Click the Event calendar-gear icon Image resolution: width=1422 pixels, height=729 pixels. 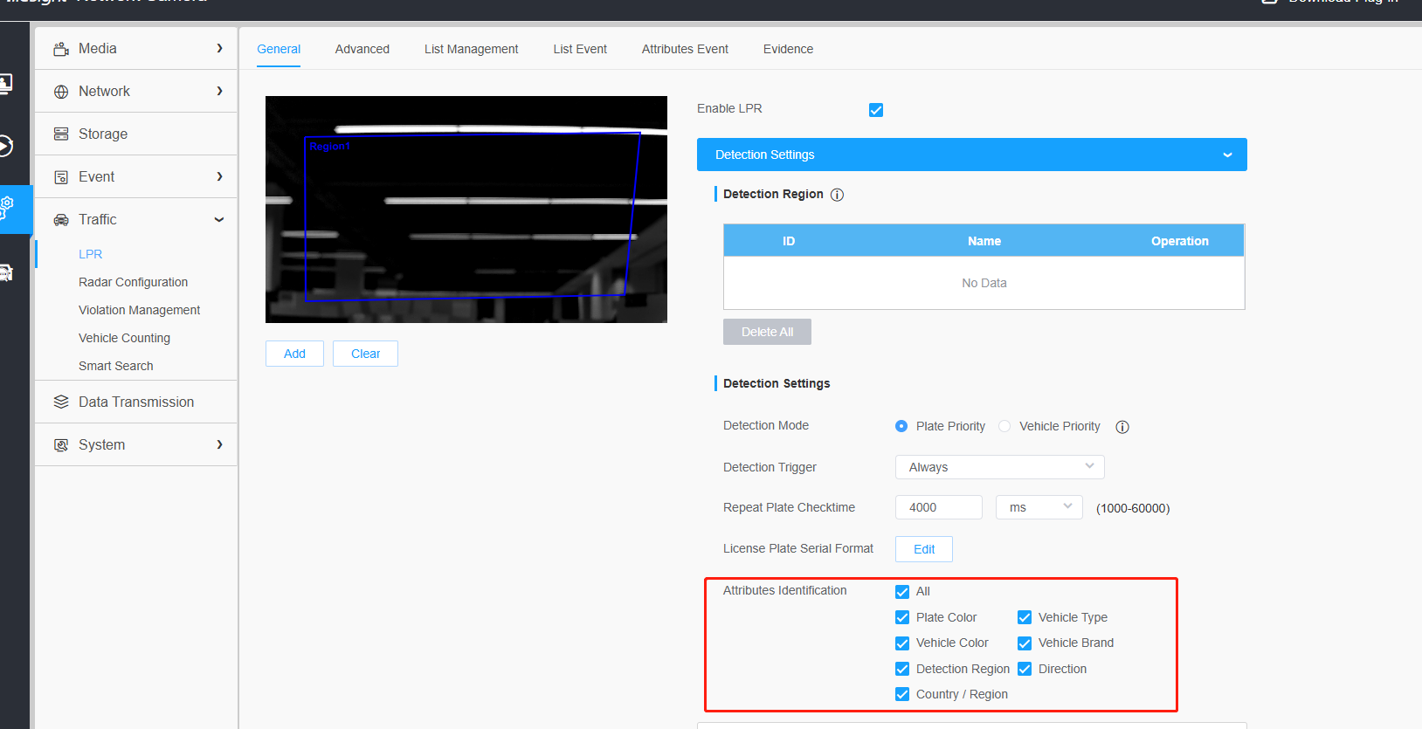(x=61, y=177)
